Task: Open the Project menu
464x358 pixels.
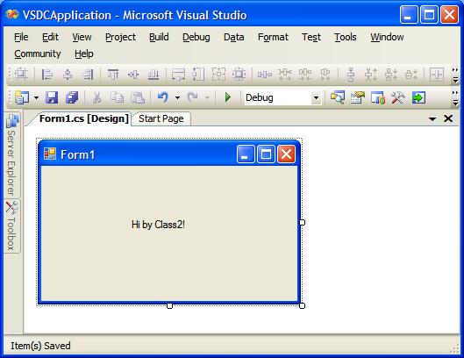Action: click(120, 37)
